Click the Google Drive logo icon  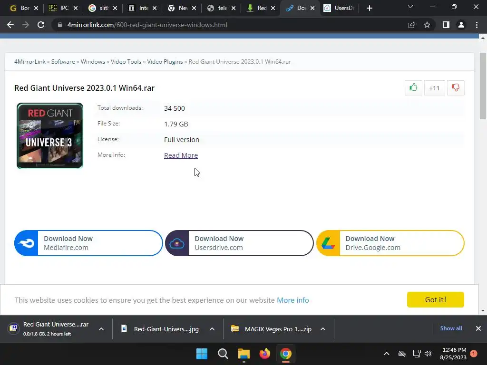(x=328, y=243)
